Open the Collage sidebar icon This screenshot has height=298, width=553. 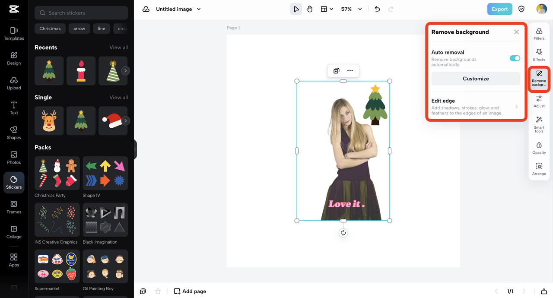14,232
